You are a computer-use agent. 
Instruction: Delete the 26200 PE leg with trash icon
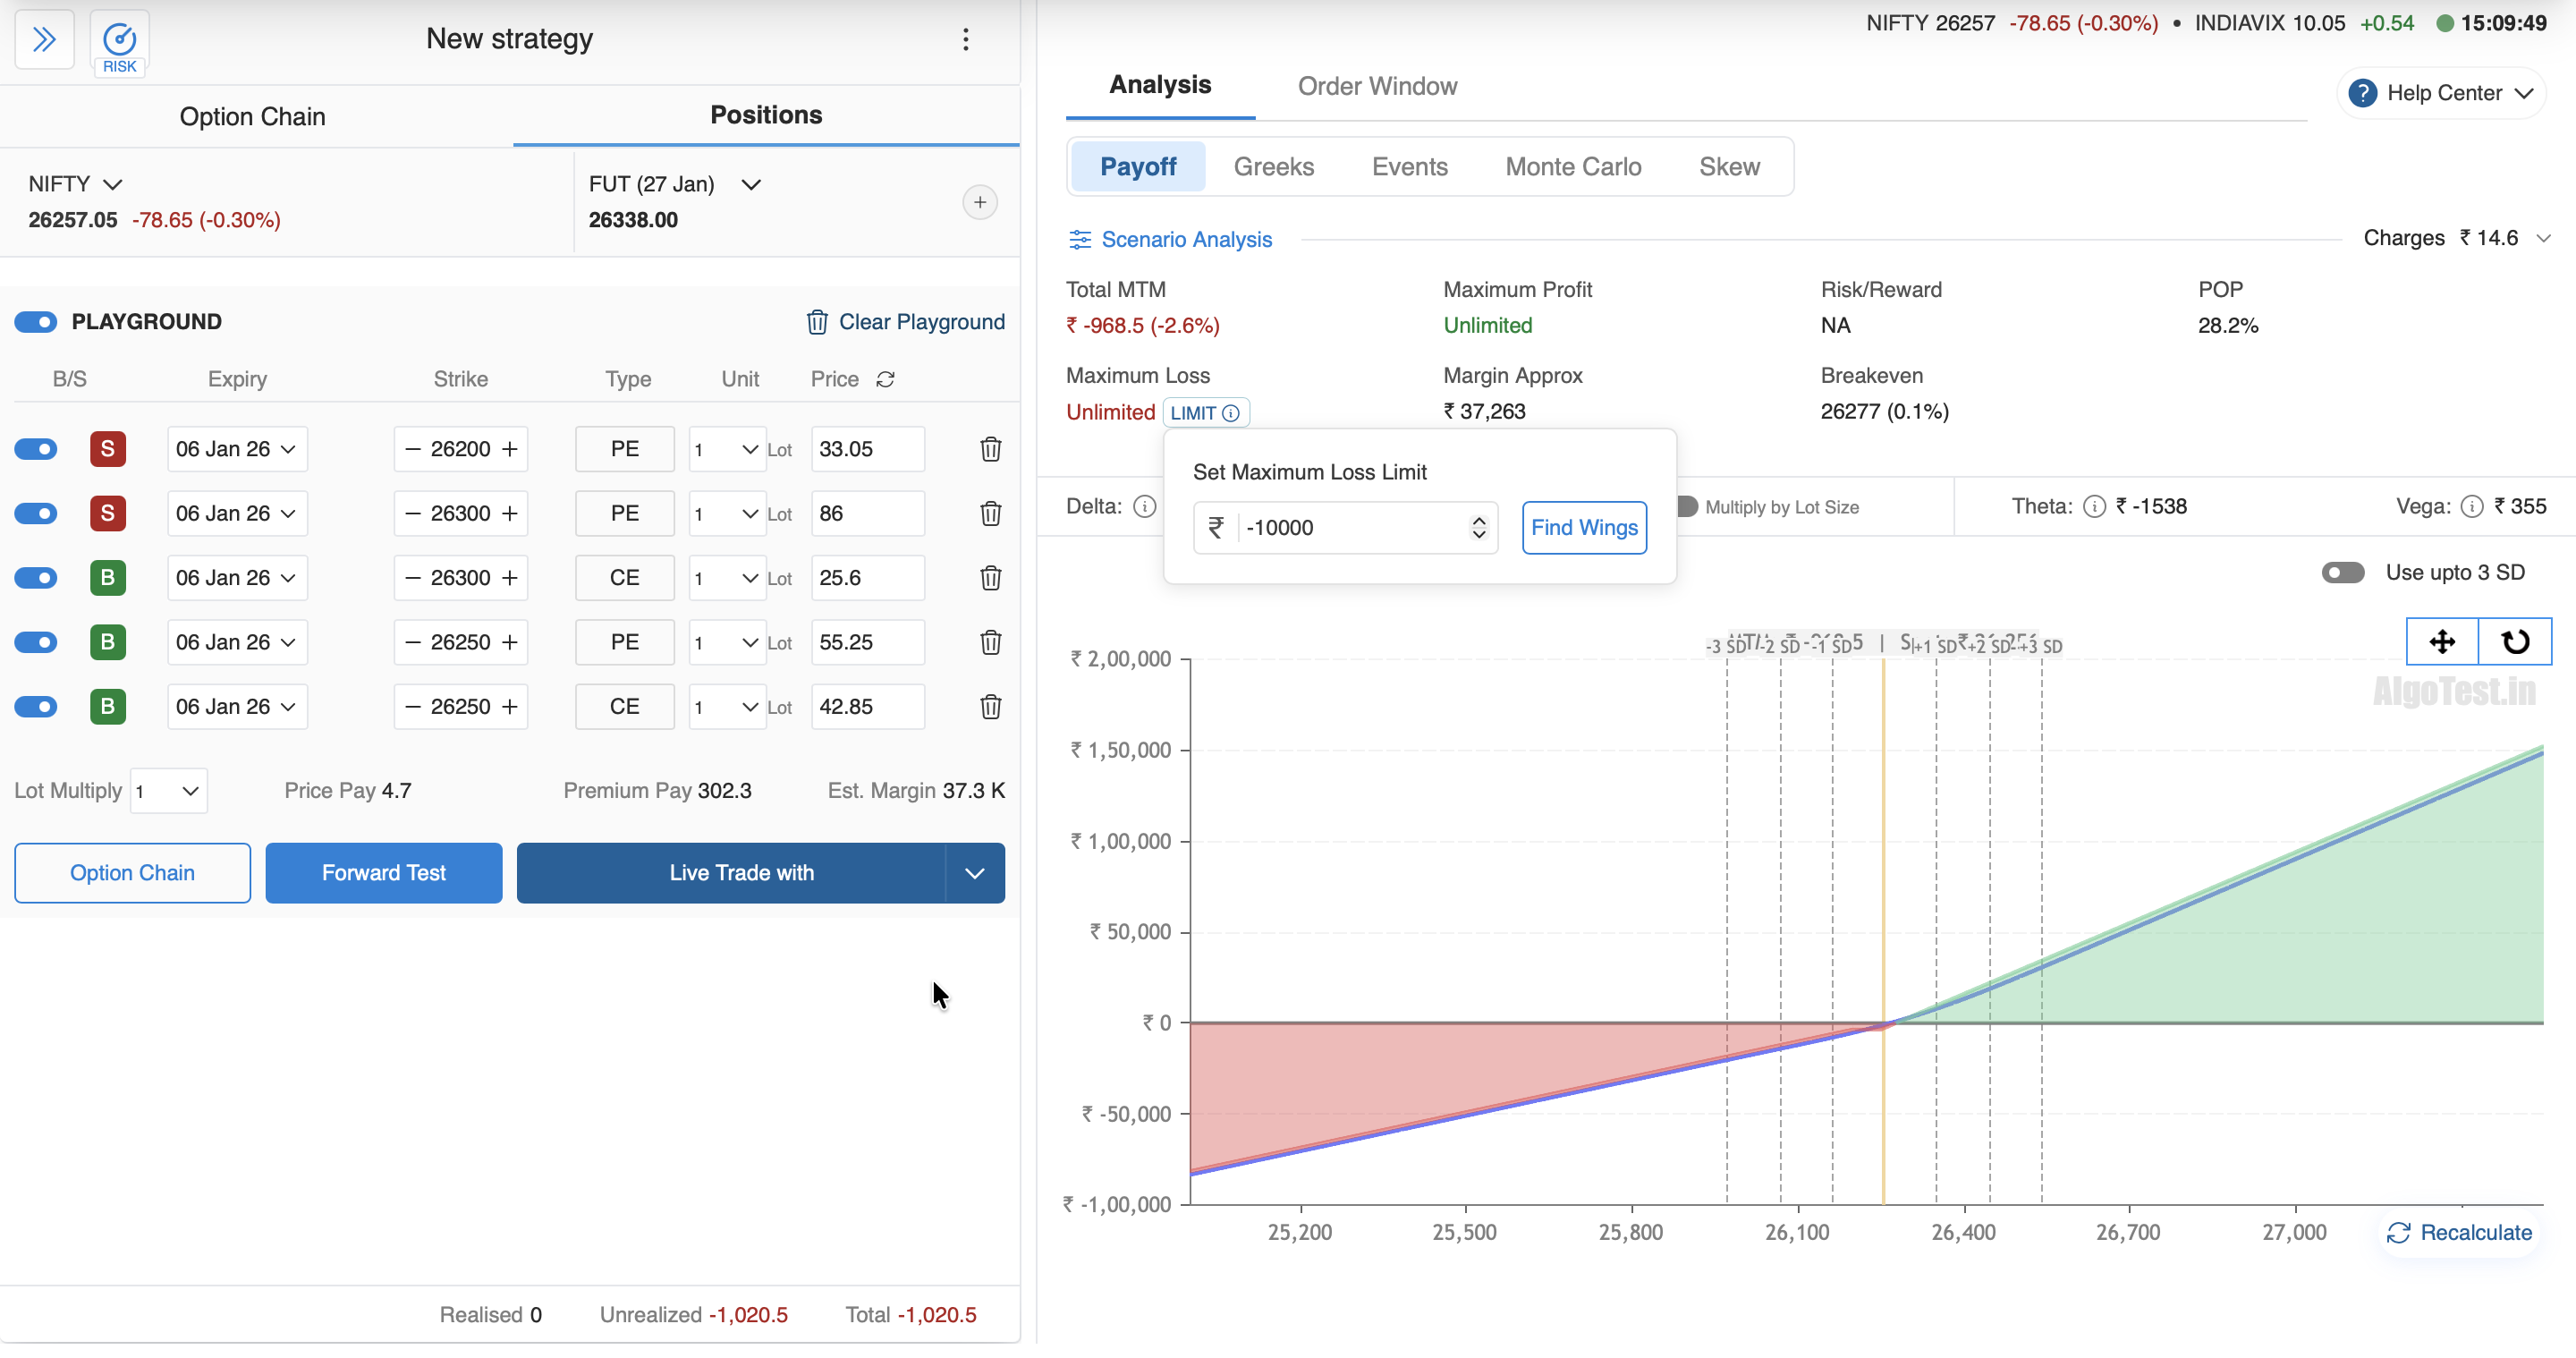coord(990,449)
